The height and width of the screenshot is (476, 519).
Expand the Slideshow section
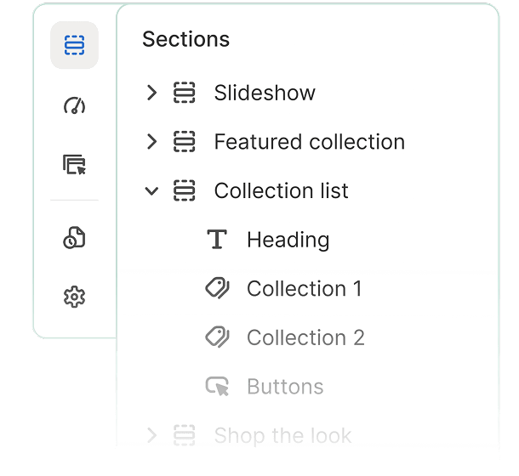pos(152,93)
